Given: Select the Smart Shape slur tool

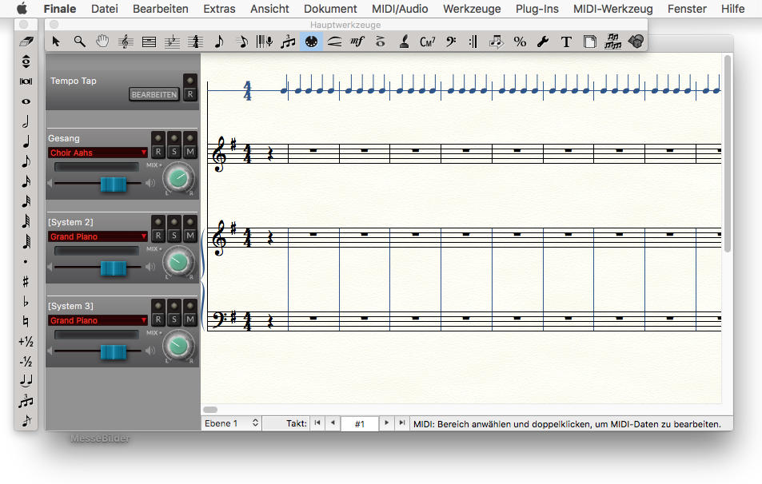Looking at the screenshot, I should 334,42.
